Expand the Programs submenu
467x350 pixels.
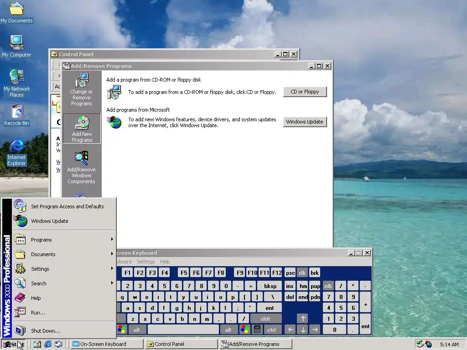pos(64,240)
